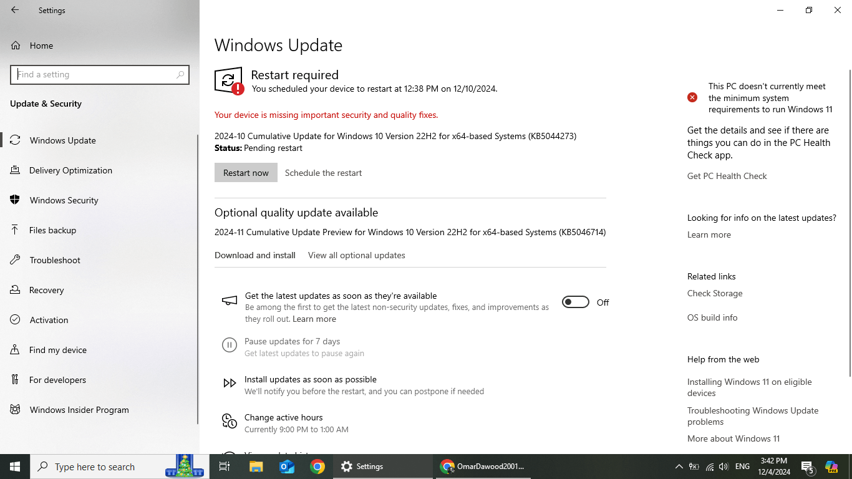Image resolution: width=852 pixels, height=479 pixels.
Task: Open the notification center icon
Action: point(808,467)
